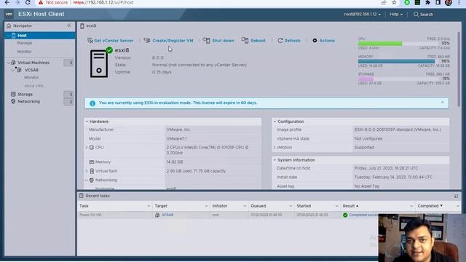Open the Actions menu
This screenshot has height=262, width=466.
click(x=323, y=41)
